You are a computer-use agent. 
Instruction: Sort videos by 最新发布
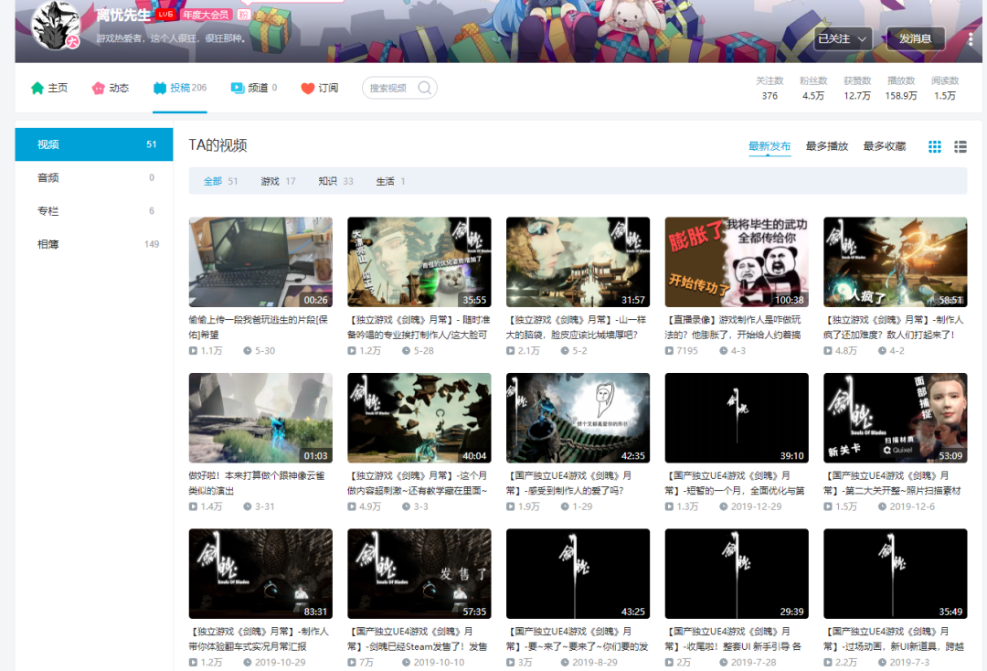pos(769,146)
